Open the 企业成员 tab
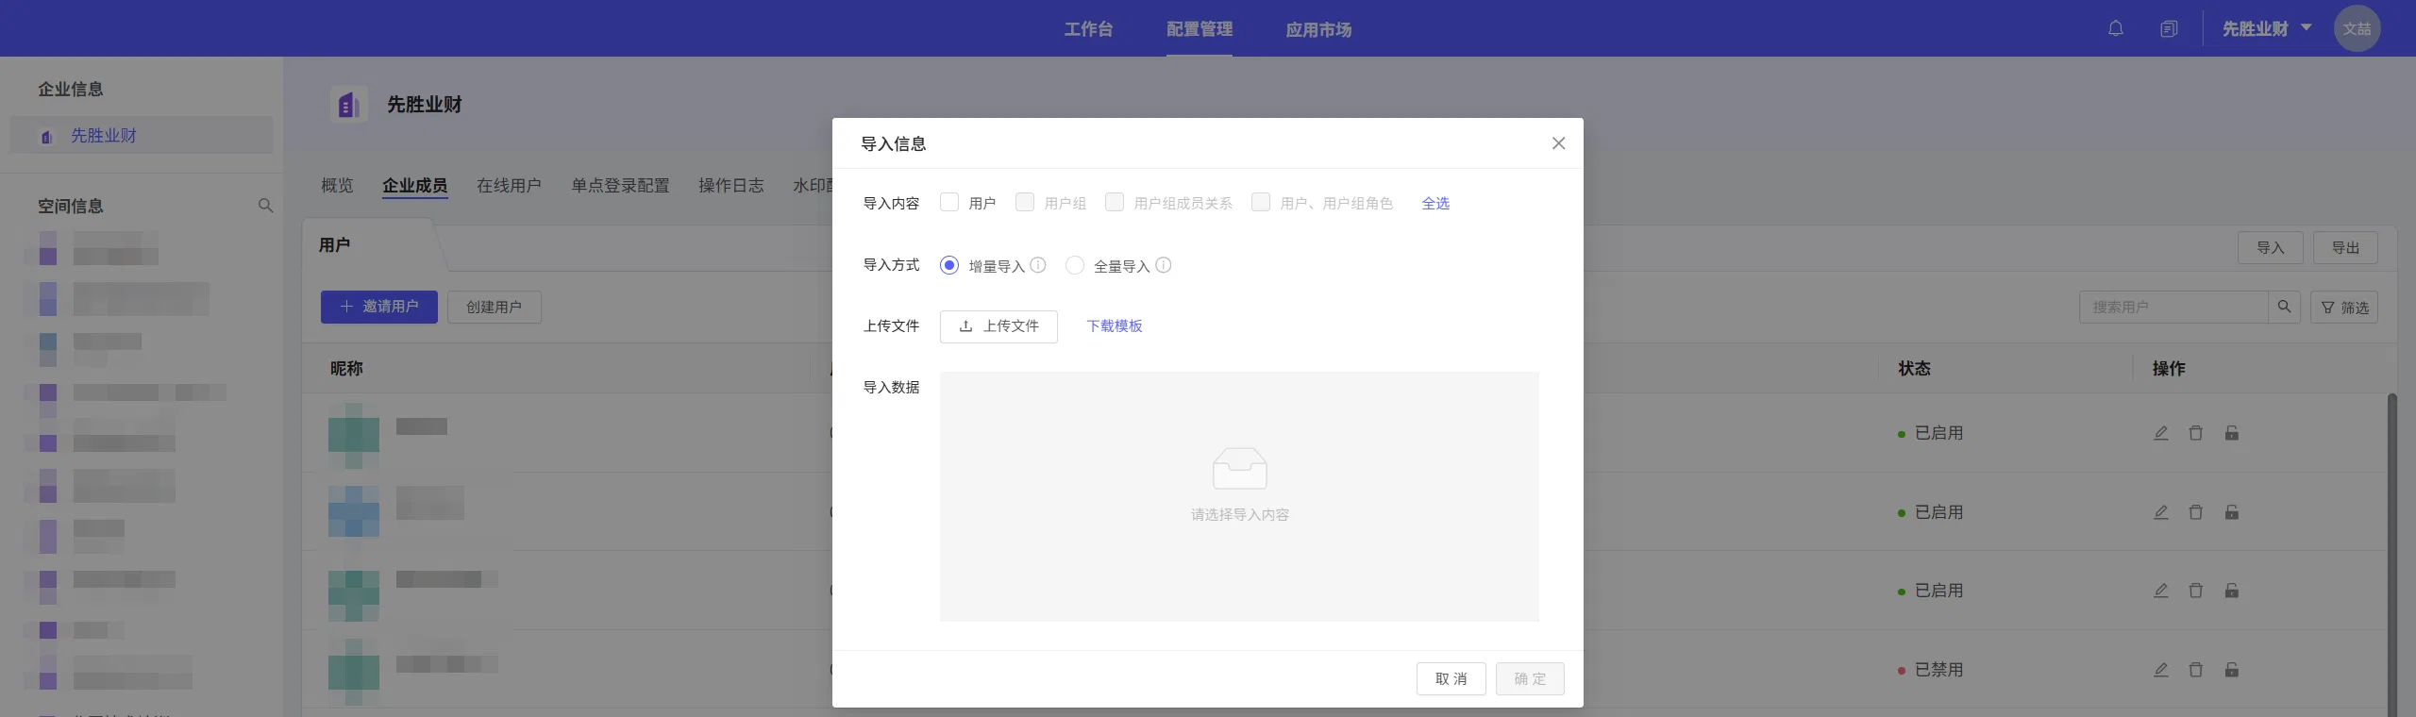Screen dimensions: 2416x717 (414, 185)
